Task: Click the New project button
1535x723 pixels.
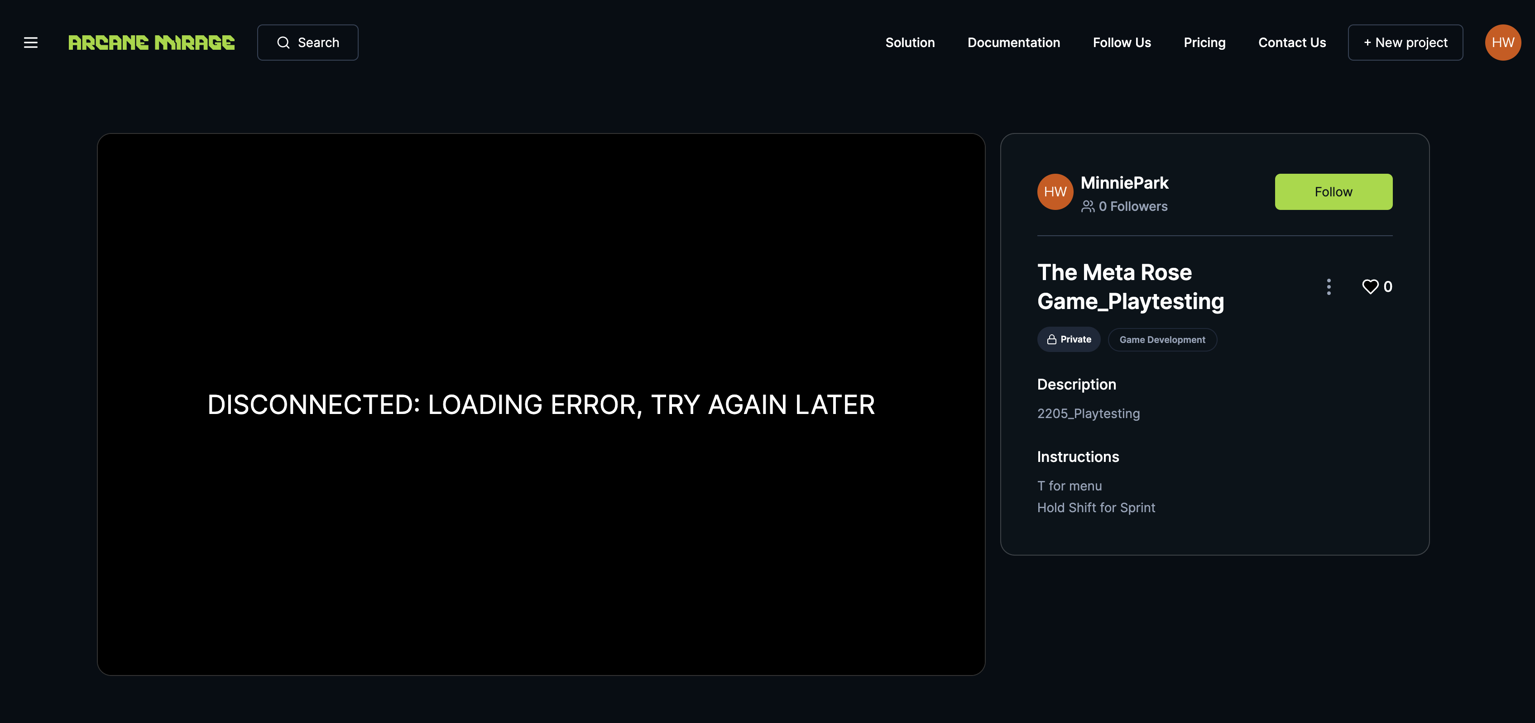Action: [x=1405, y=42]
